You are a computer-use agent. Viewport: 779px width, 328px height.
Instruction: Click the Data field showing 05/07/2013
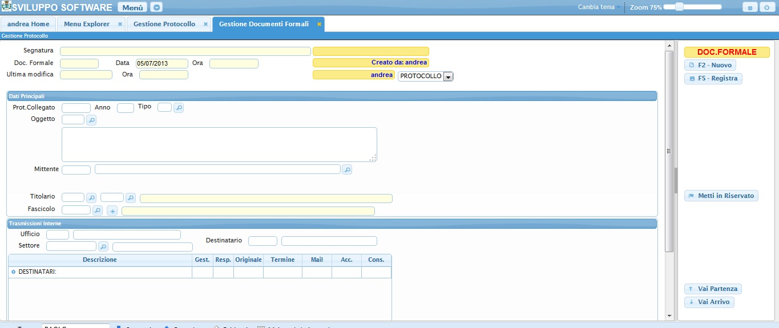pos(162,63)
